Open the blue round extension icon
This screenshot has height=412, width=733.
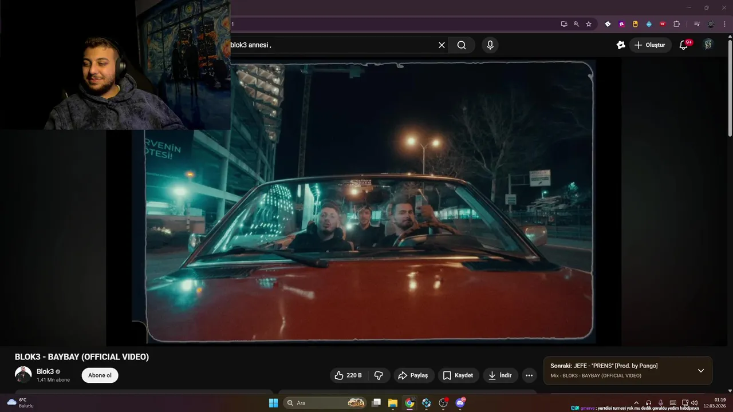click(x=649, y=24)
